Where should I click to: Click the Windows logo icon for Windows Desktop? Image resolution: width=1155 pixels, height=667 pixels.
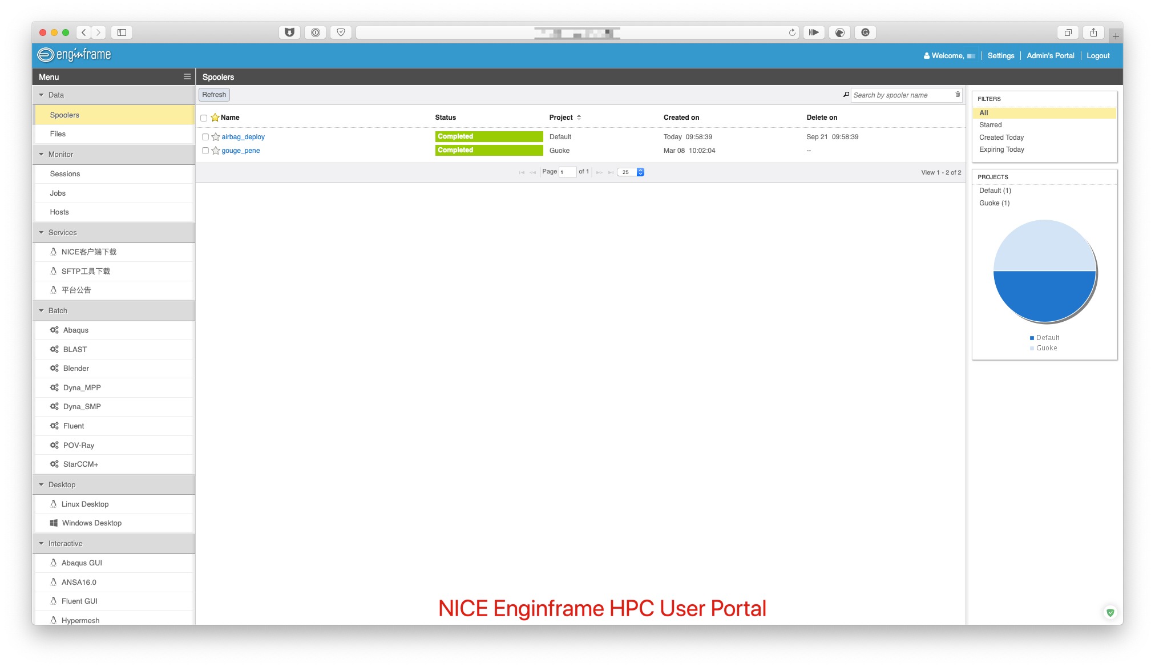(54, 523)
